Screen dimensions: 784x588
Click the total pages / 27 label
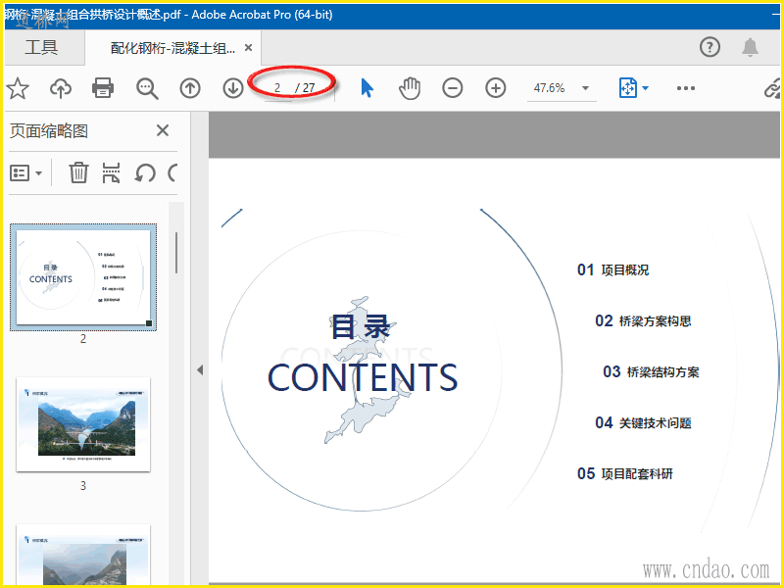point(305,88)
